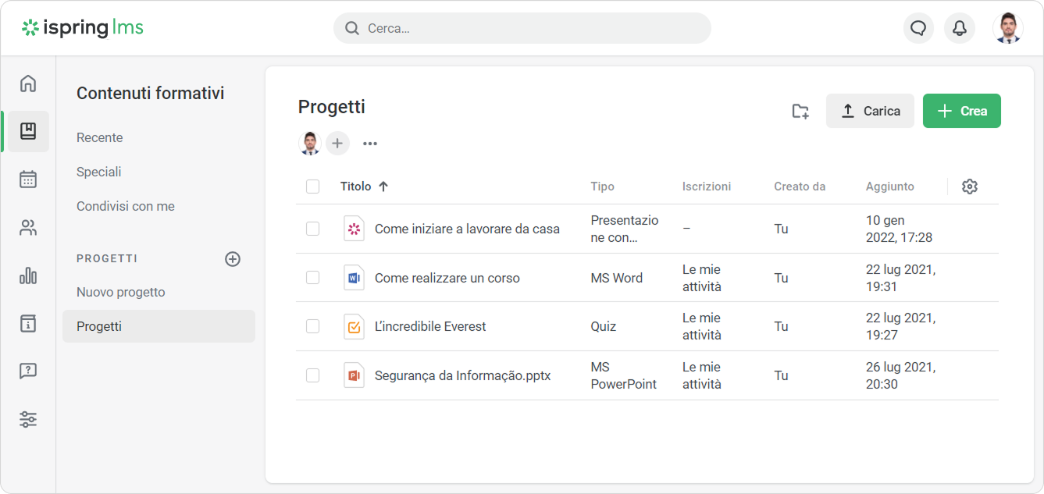This screenshot has height=494, width=1044.
Task: Select checkbox for Come realizzare un corso
Action: tap(313, 278)
